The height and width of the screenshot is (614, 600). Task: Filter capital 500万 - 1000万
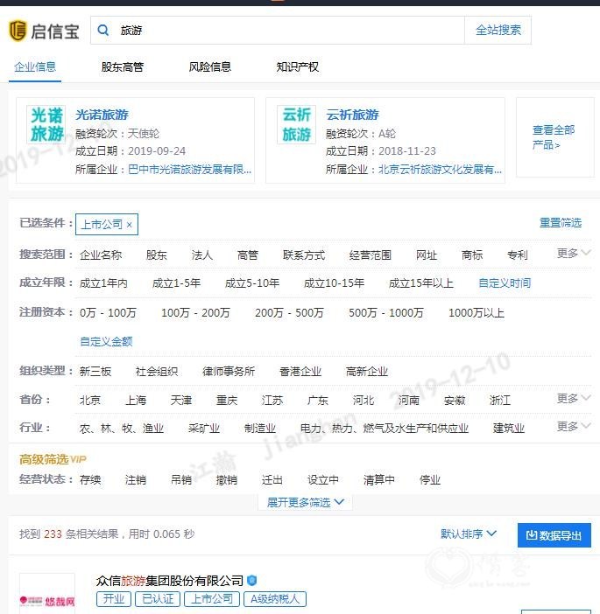386,312
